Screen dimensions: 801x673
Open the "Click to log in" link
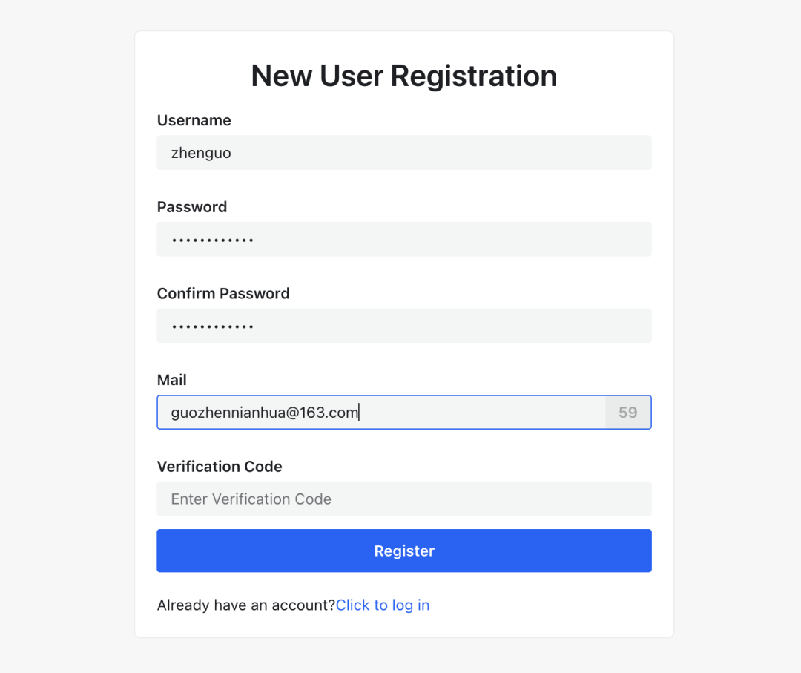click(383, 605)
